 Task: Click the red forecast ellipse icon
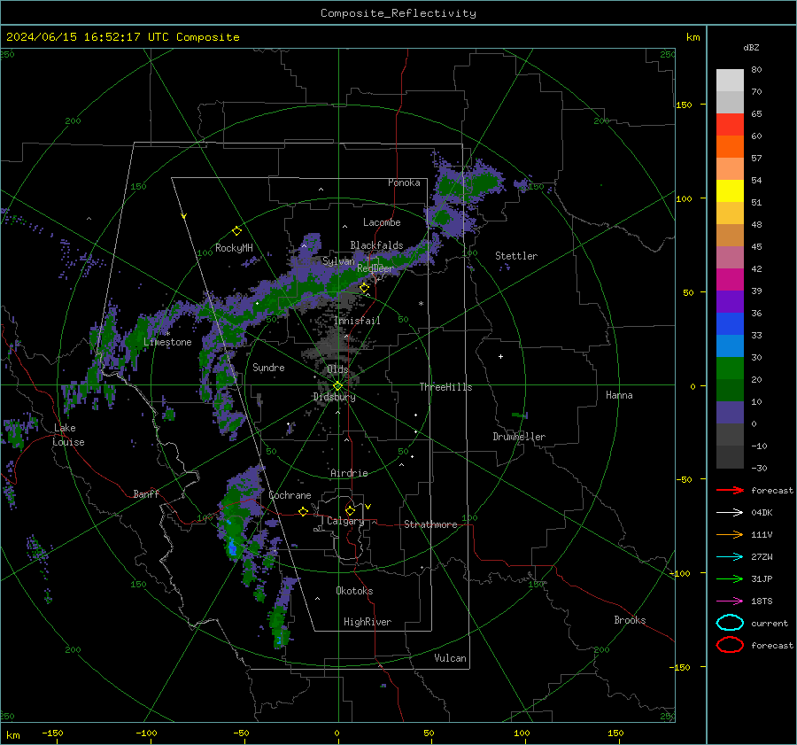click(730, 645)
